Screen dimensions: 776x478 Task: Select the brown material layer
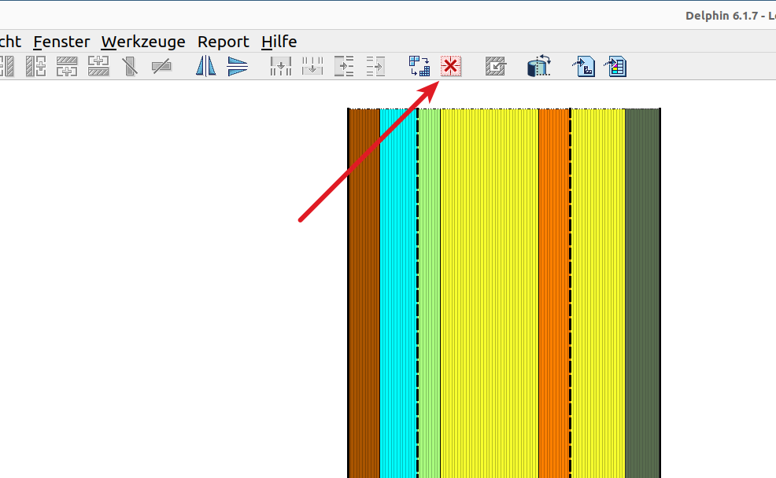pyautogui.click(x=364, y=292)
